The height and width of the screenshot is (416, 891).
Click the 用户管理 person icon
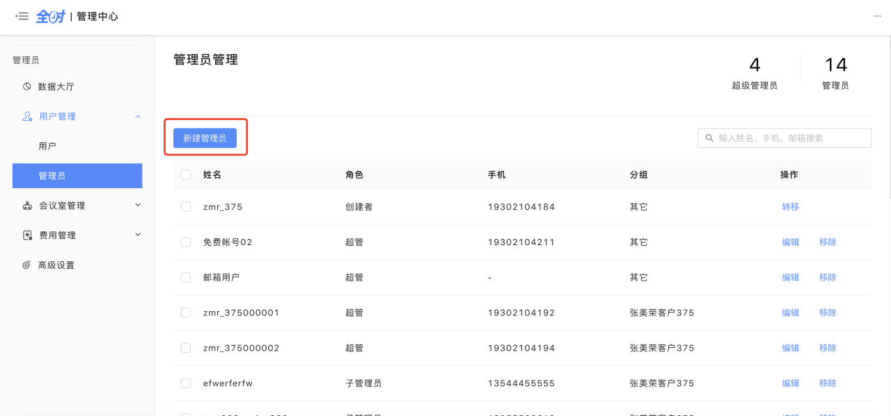(x=27, y=117)
